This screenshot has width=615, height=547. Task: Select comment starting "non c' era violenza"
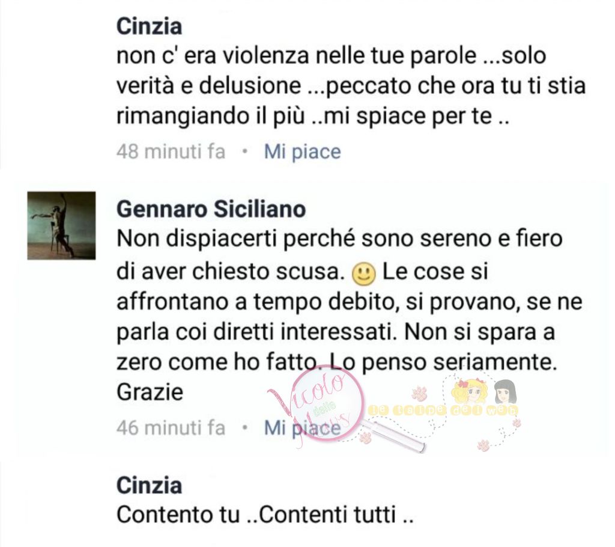pos(351,86)
